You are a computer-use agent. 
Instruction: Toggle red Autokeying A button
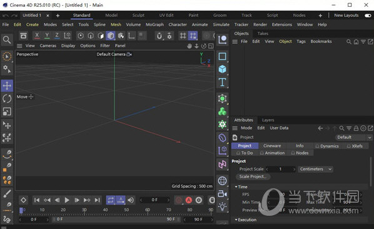pos(189,200)
